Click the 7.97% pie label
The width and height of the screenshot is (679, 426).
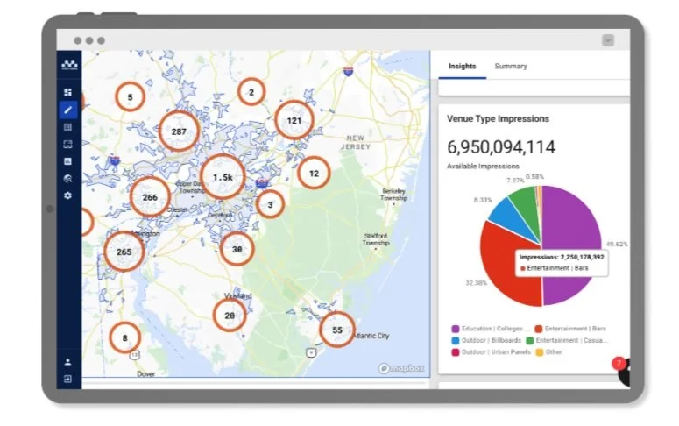[x=515, y=181]
